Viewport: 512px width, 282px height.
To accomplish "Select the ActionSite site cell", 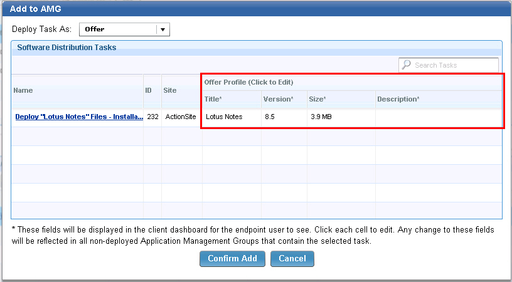I will tap(182, 117).
